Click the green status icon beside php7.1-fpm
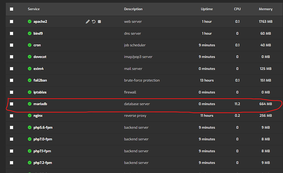Viewport: 283px width, 173px height. coord(30,151)
